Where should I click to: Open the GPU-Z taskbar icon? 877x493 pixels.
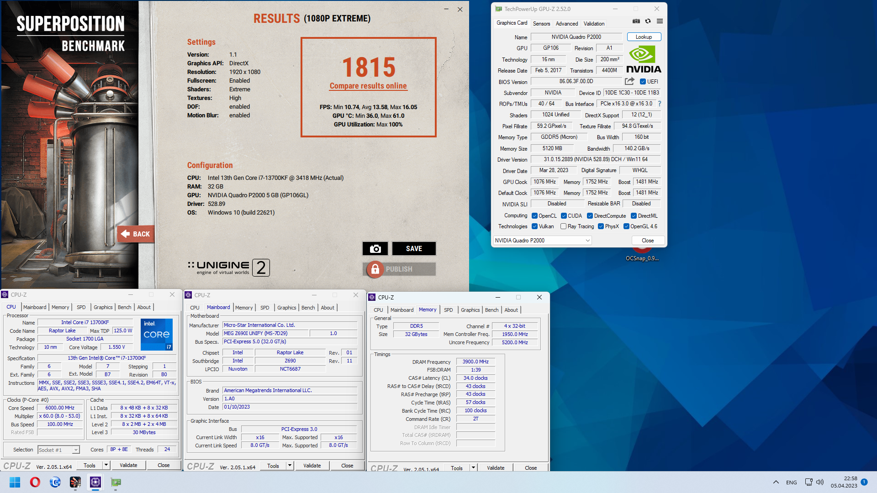pyautogui.click(x=116, y=482)
